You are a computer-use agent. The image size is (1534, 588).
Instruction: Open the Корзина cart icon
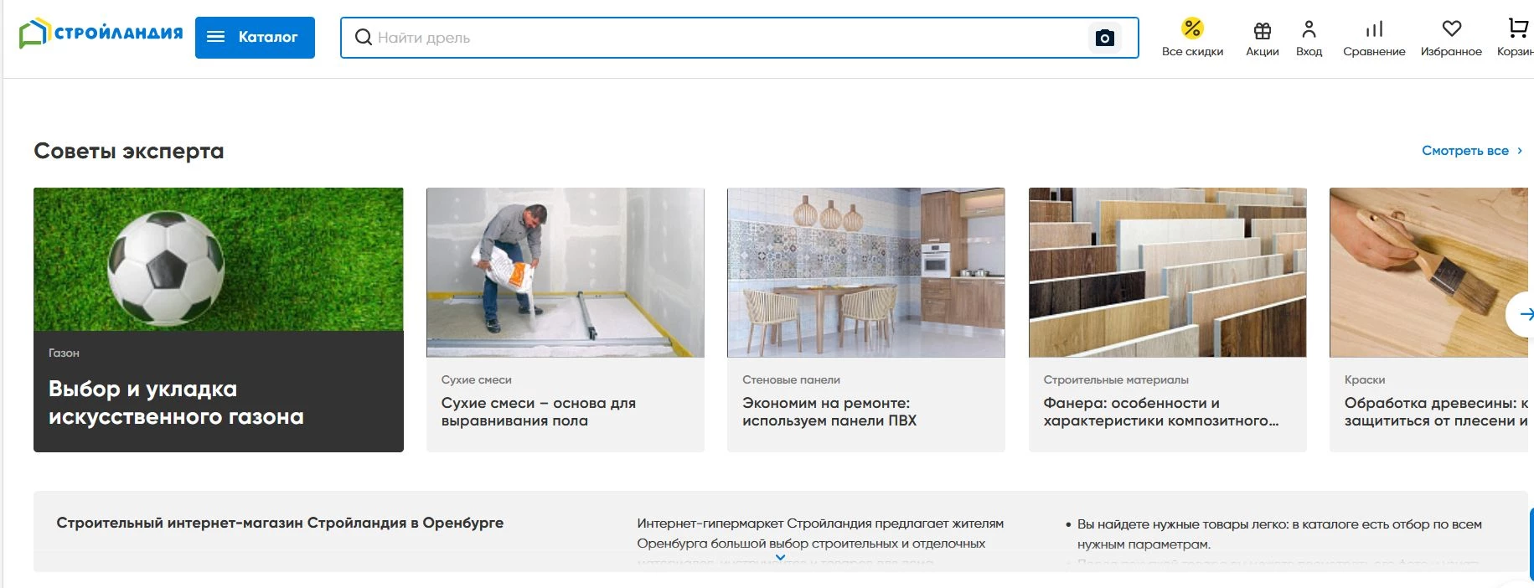point(1517,28)
